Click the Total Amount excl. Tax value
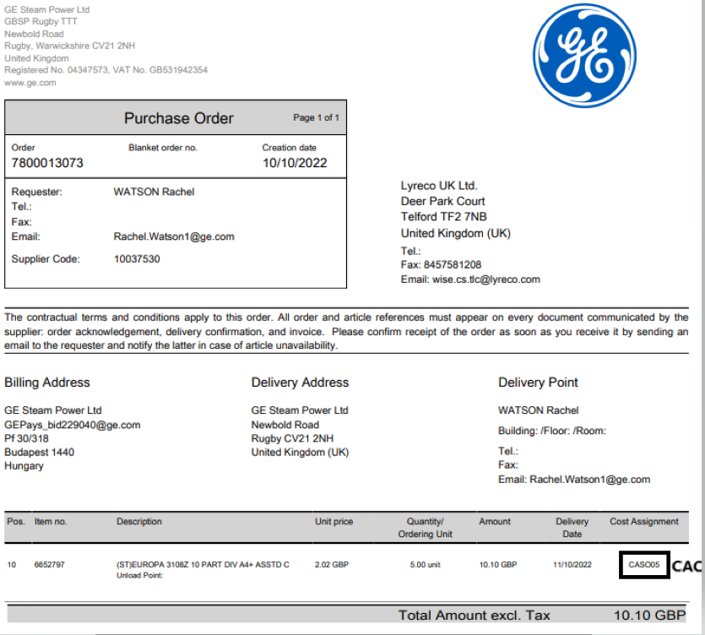 [x=649, y=616]
